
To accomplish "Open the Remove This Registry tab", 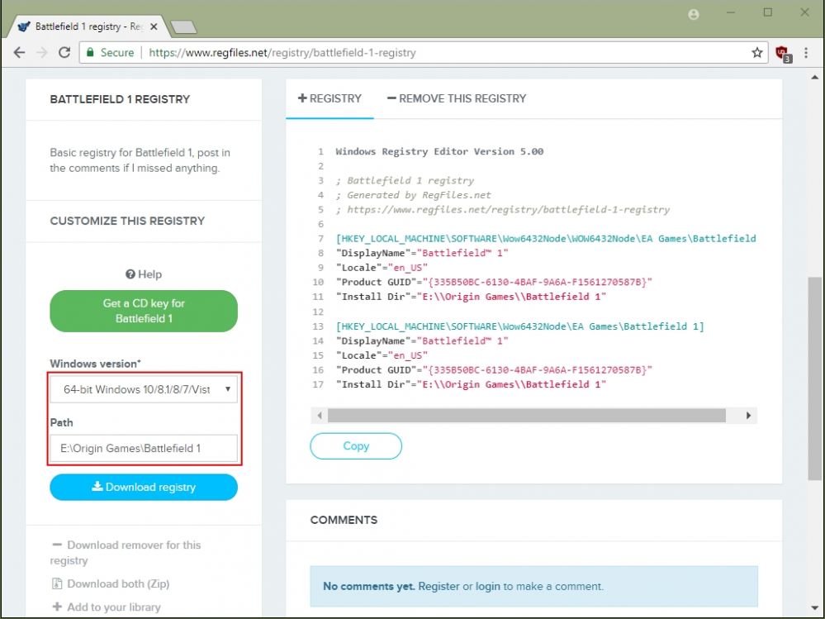I will point(456,98).
